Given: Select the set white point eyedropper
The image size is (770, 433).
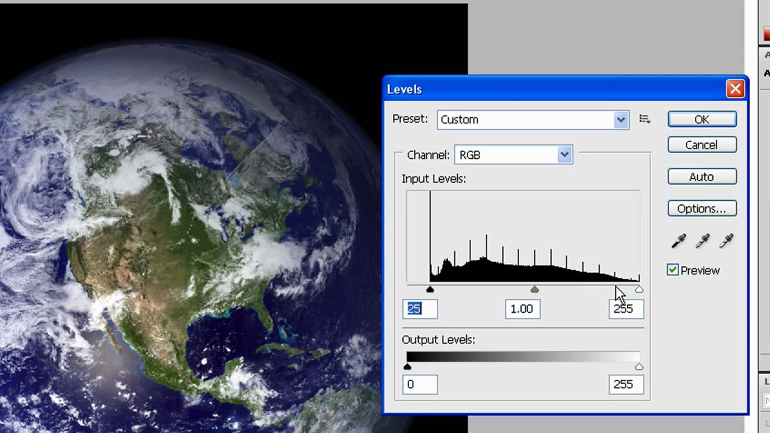Looking at the screenshot, I should pos(726,242).
